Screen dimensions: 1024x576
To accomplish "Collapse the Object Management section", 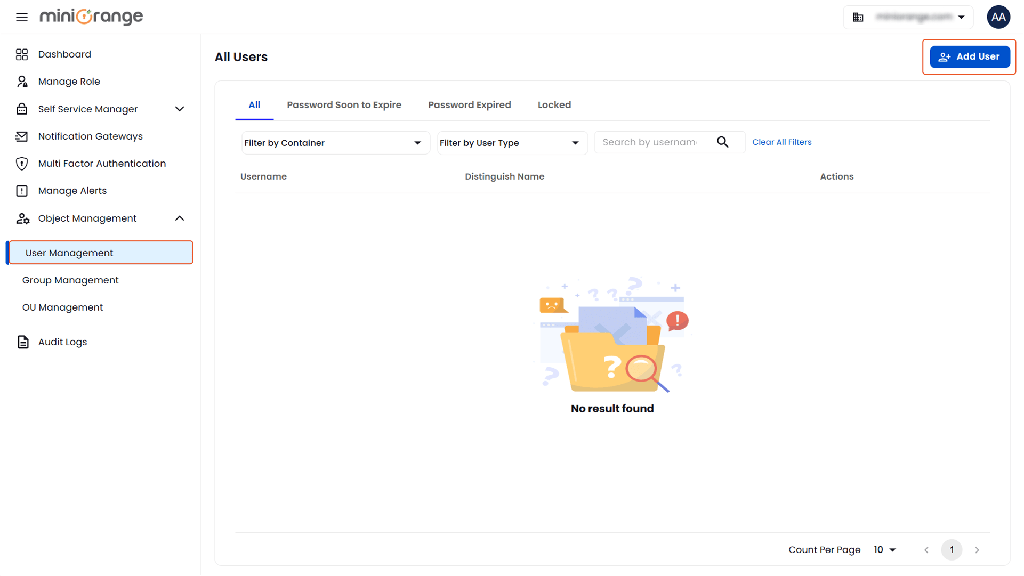I will [180, 218].
